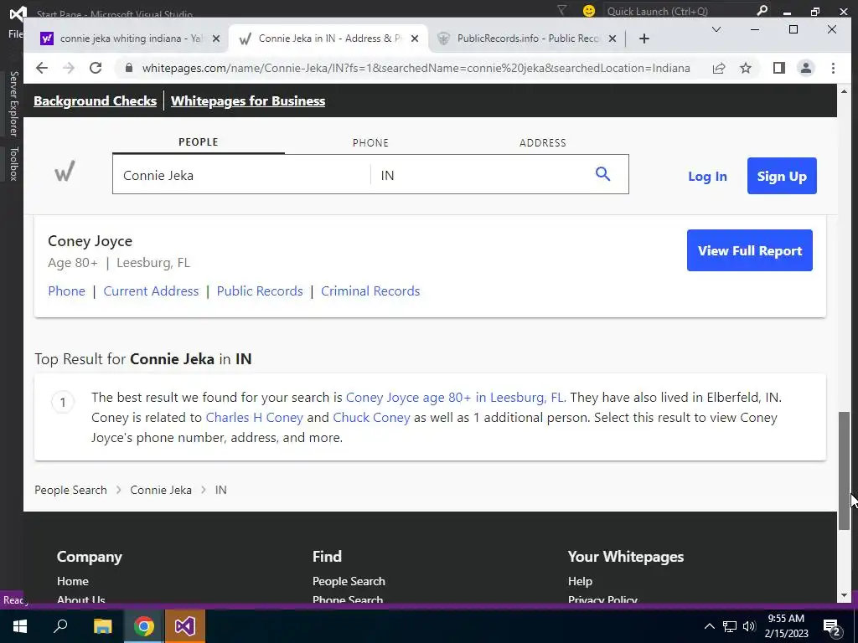Screen dimensions: 858x643
Task: Open the Toolbox side tab
Action: 13,163
